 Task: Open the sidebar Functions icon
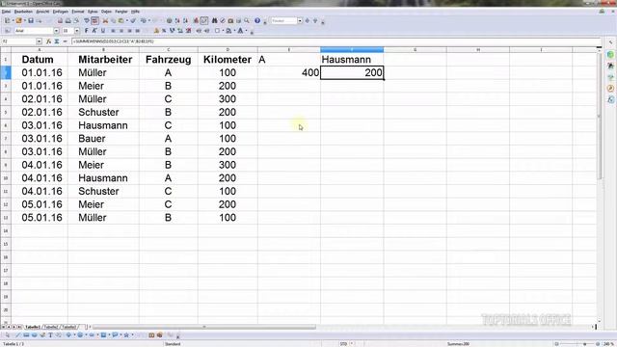coord(610,99)
